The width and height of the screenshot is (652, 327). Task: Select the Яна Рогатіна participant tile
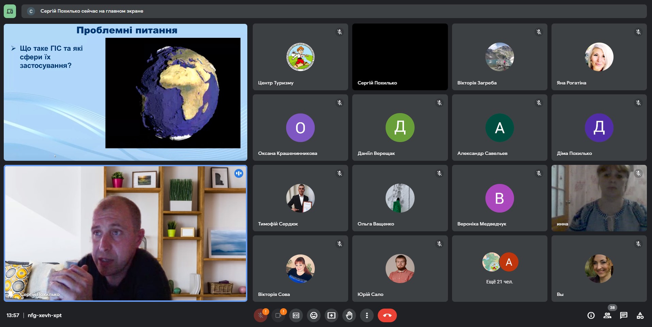click(599, 57)
